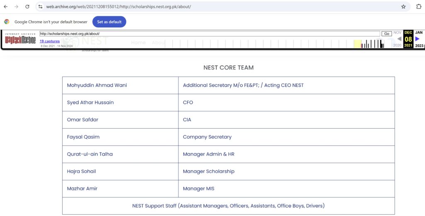425x216 pixels.
Task: Click the Company Secretary cell
Action: point(286,137)
